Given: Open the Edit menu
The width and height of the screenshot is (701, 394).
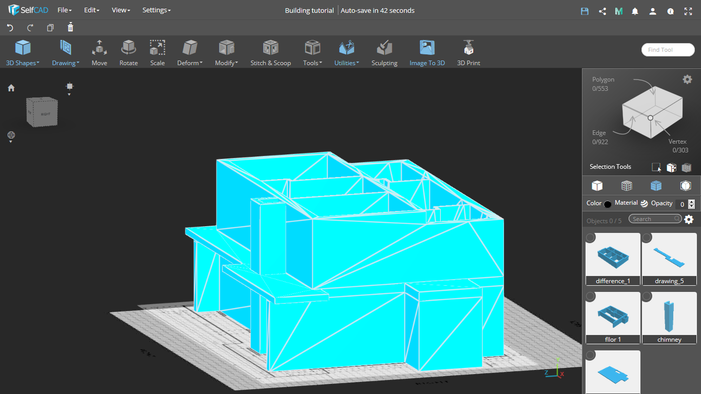Looking at the screenshot, I should coord(92,10).
